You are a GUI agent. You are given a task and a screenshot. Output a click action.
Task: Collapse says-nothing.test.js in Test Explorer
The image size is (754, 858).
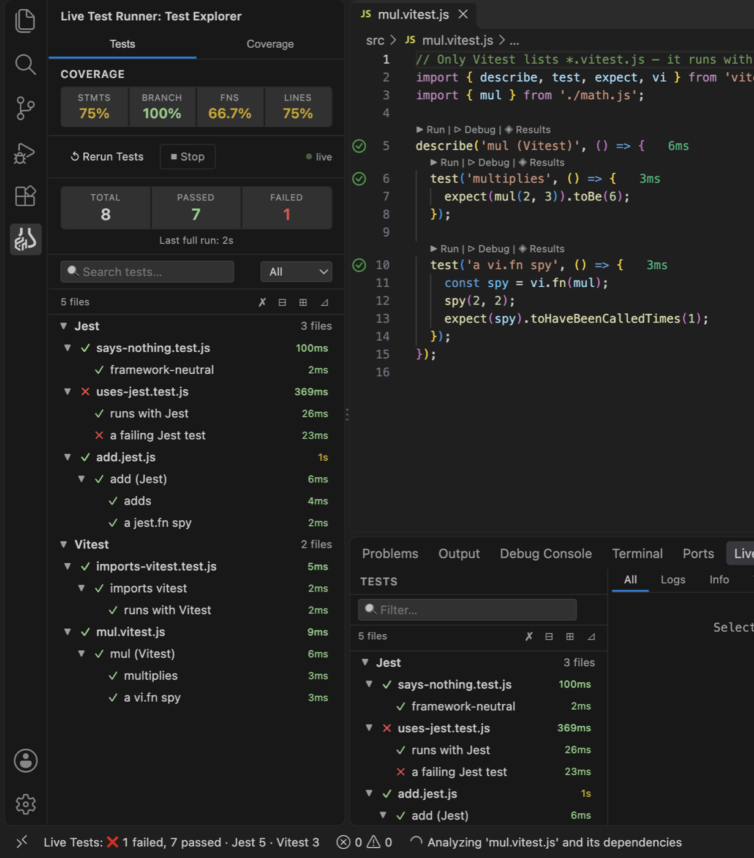pos(68,347)
